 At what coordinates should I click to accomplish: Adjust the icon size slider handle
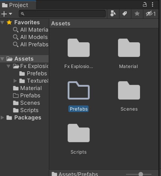pos(141,174)
